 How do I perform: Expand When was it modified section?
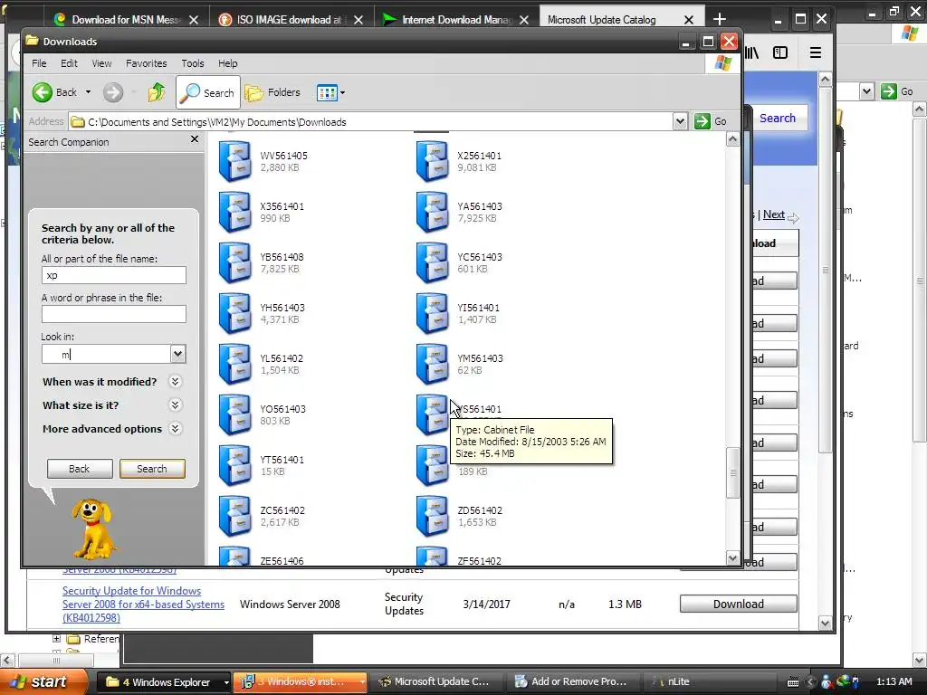coord(175,381)
